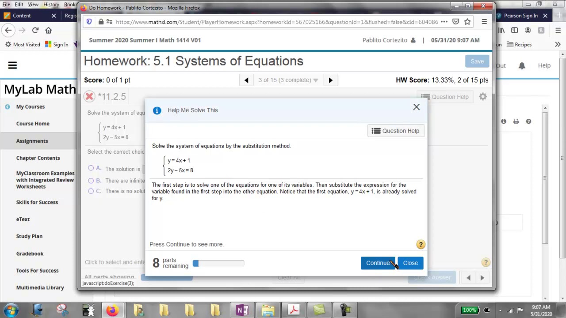Image resolution: width=566 pixels, height=318 pixels.
Task: Open the Windows Start button
Action: tap(11, 310)
